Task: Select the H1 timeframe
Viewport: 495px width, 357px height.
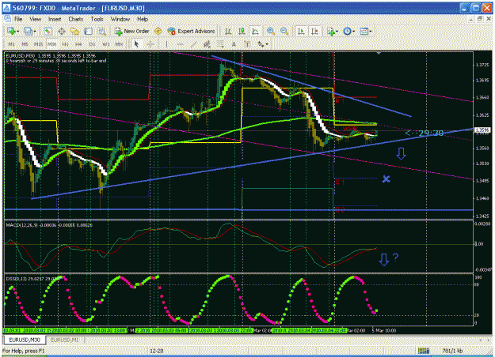Action: [65, 44]
